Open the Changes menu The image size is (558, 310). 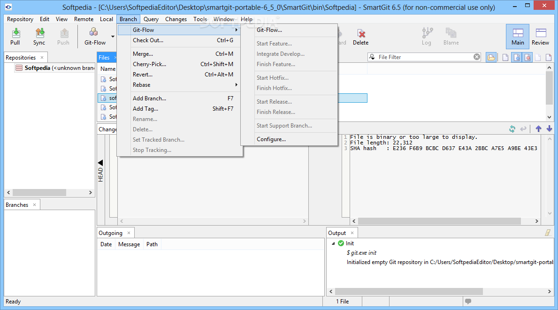176,19
